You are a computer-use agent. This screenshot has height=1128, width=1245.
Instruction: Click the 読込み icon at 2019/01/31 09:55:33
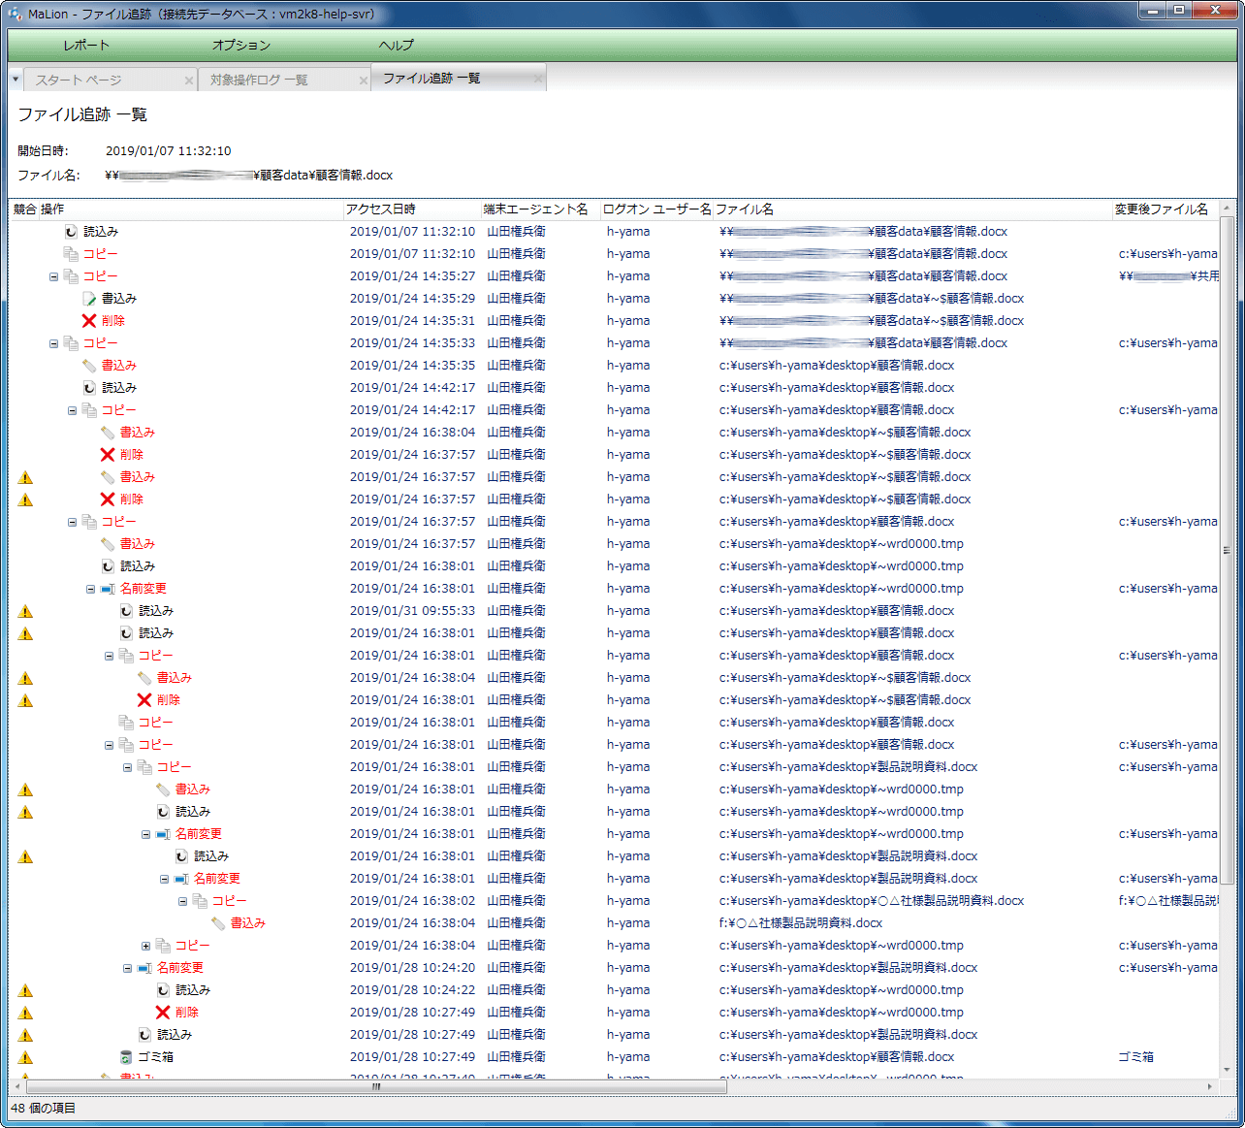126,611
